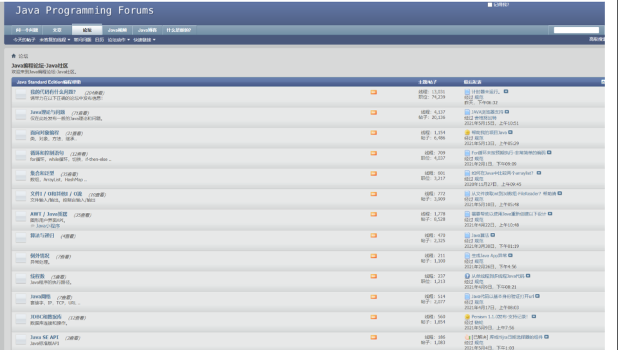Go to last post icon beside 生成Java App异常

coord(510,255)
